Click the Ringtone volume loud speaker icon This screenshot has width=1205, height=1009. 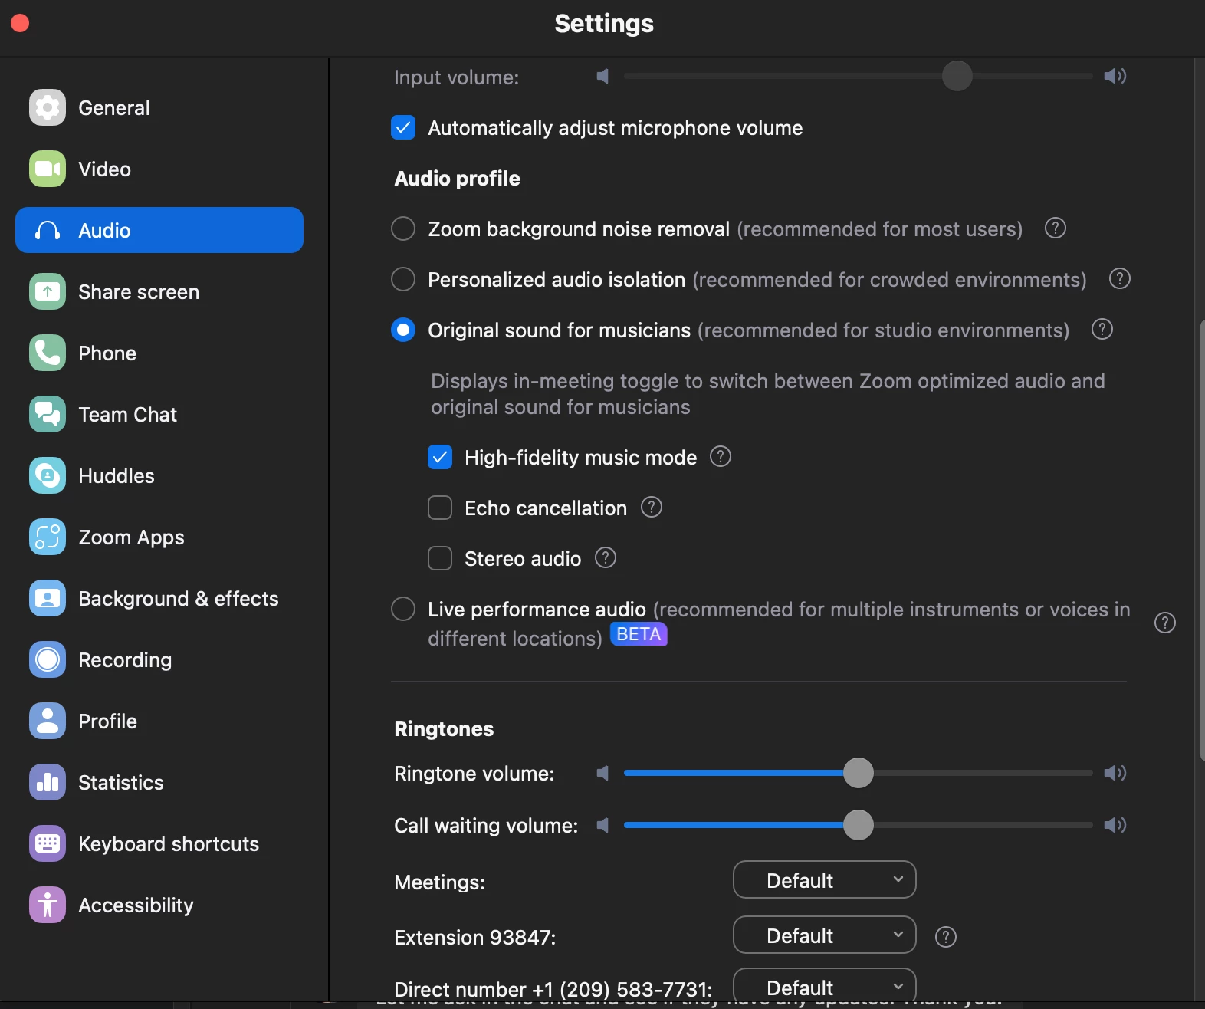1115,773
